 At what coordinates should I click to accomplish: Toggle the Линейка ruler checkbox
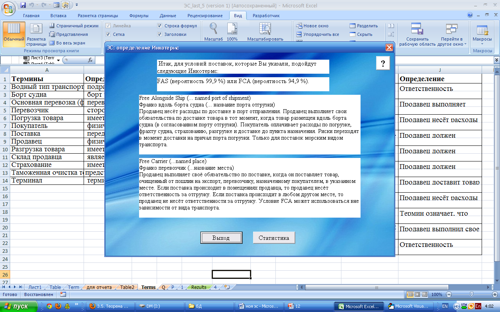[x=108, y=26]
